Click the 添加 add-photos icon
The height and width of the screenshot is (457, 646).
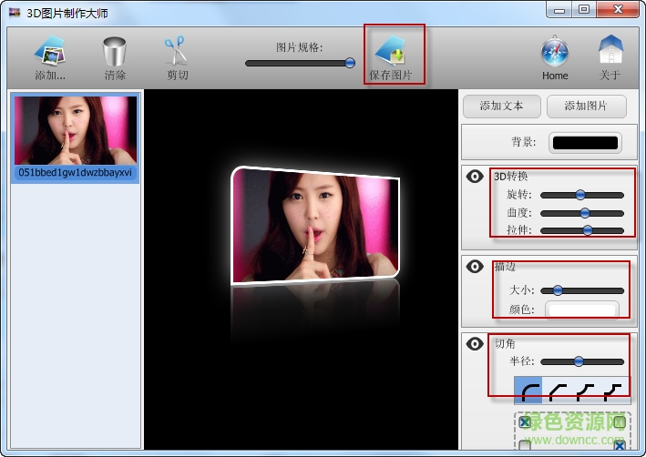tap(49, 50)
